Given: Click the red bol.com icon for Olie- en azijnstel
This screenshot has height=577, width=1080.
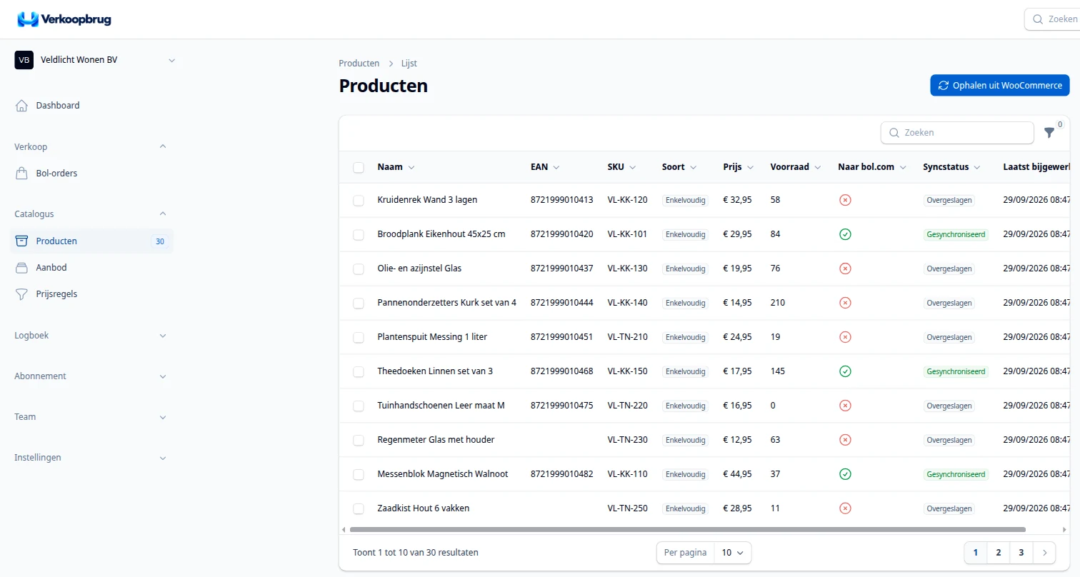Looking at the screenshot, I should (x=845, y=269).
